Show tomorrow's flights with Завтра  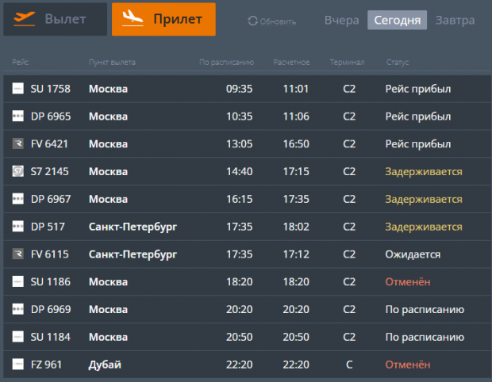(x=455, y=20)
